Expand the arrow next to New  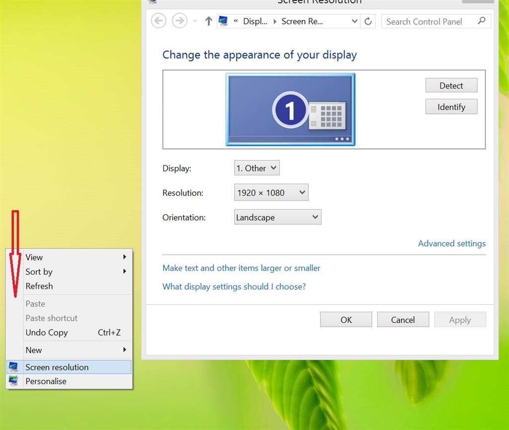[125, 350]
